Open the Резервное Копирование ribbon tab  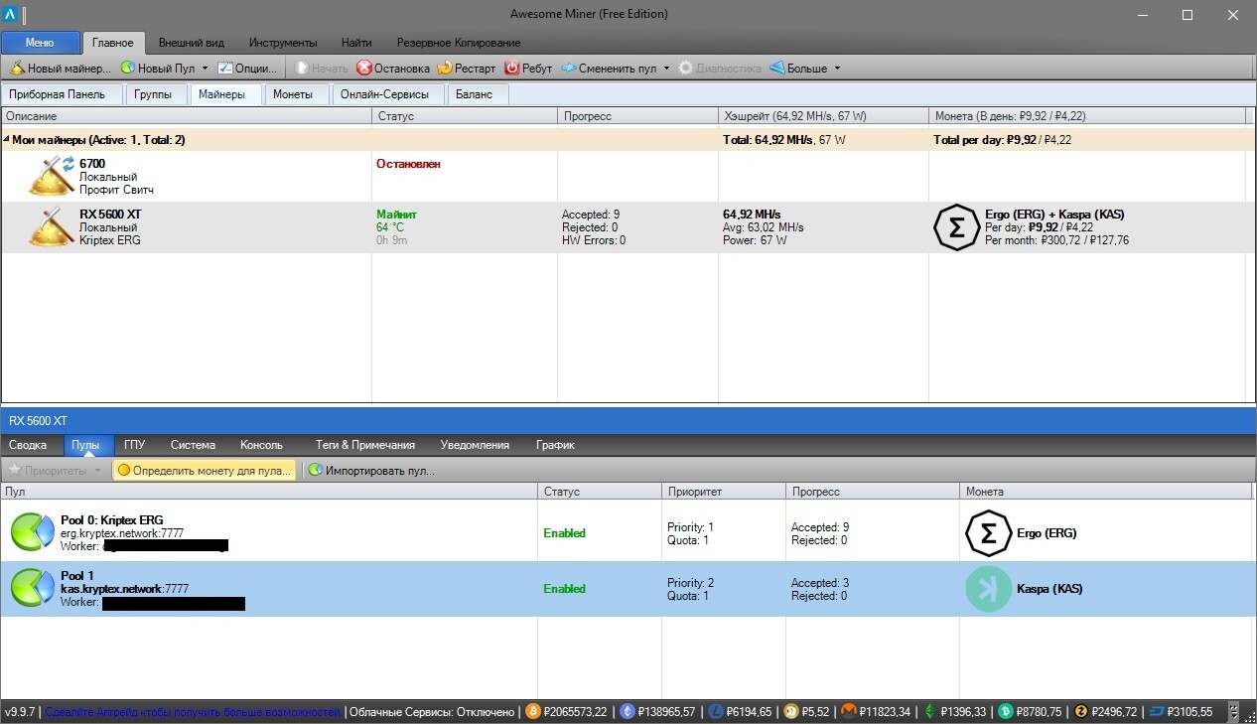459,43
